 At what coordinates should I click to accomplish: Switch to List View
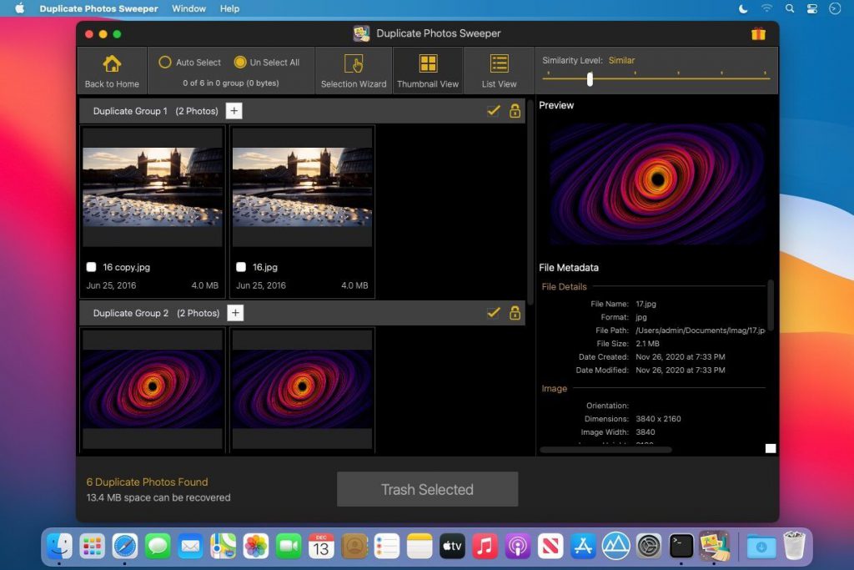(x=499, y=65)
